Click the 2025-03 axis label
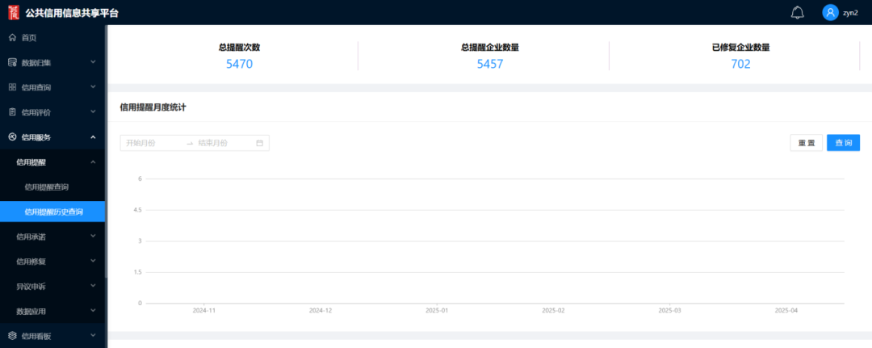Screen dimensions: 872x348 coord(669,310)
